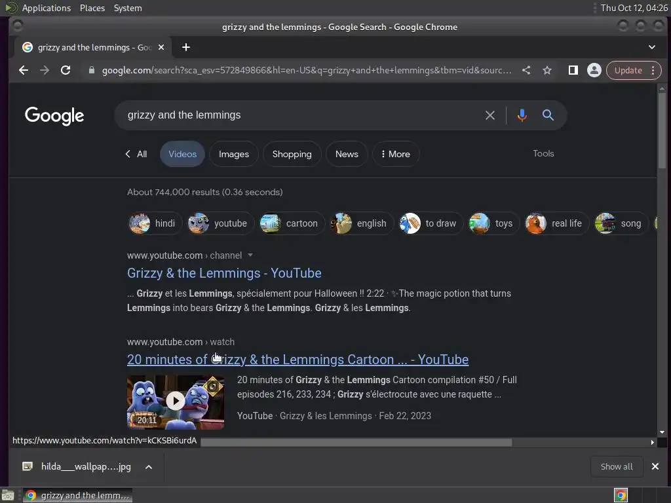View site information via lock icon

[91, 70]
